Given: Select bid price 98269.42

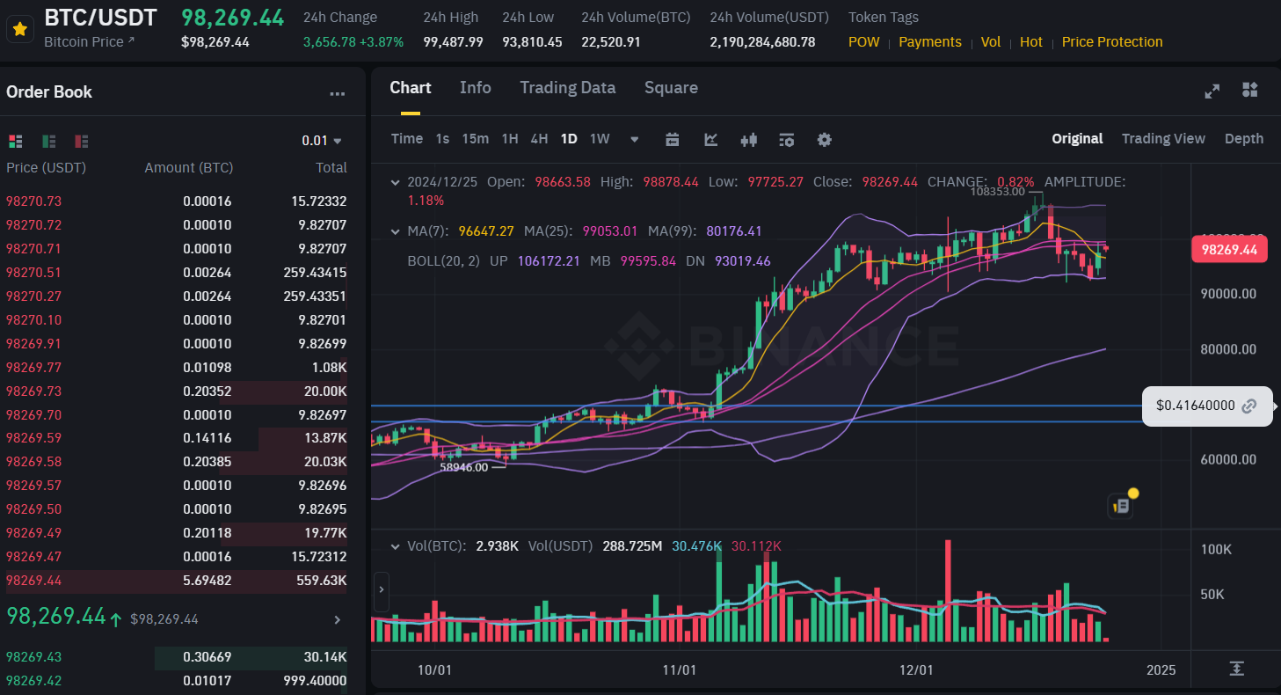Looking at the screenshot, I should pyautogui.click(x=34, y=681).
